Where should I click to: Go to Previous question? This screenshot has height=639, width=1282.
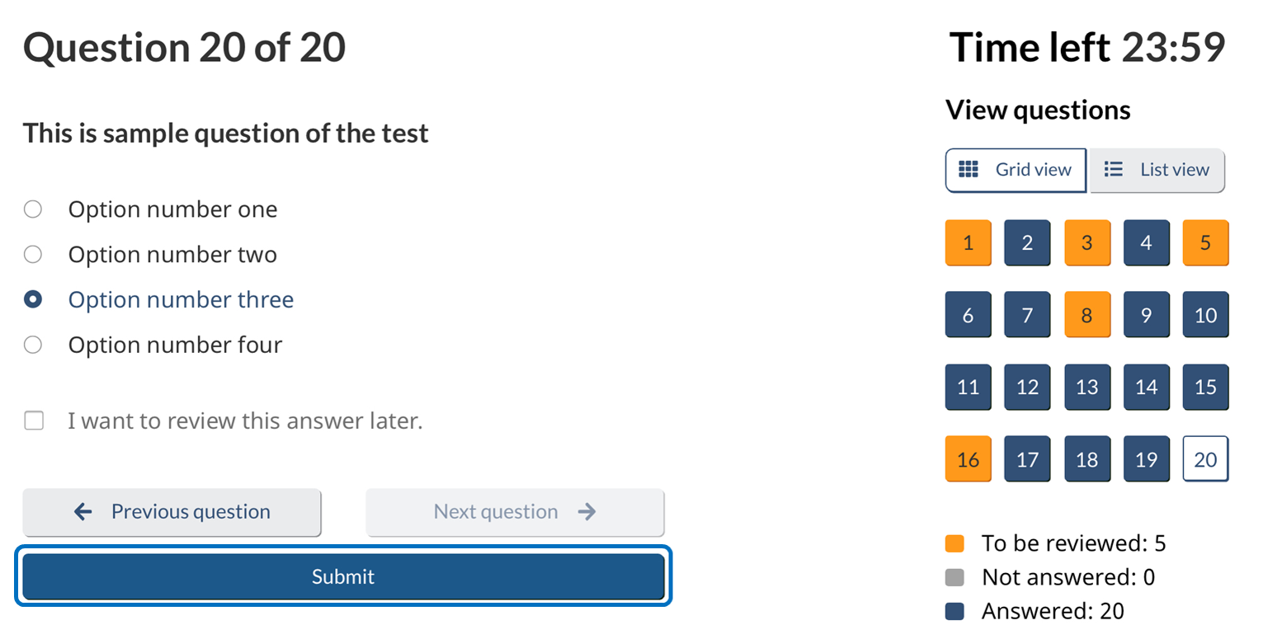172,512
